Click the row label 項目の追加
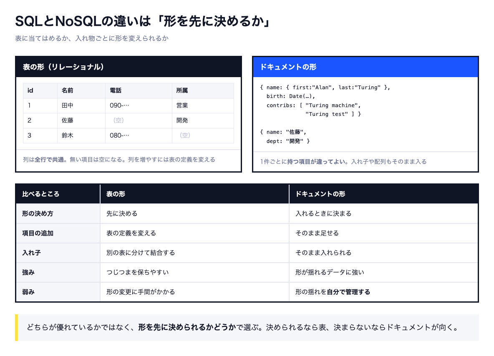The width and height of the screenshot is (494, 356). [58, 233]
